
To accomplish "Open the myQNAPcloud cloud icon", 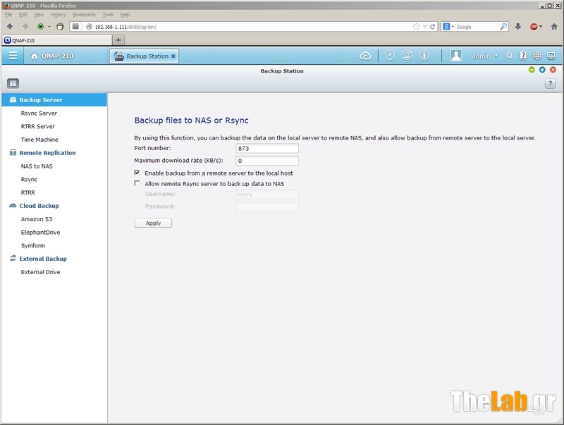I will (x=365, y=56).
